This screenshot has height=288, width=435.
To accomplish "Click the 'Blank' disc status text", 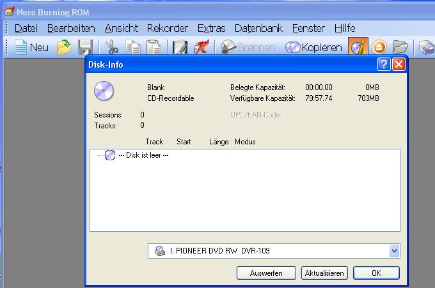I will pos(155,87).
